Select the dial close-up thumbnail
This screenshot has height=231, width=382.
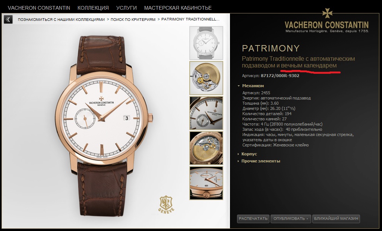[x=206, y=113]
